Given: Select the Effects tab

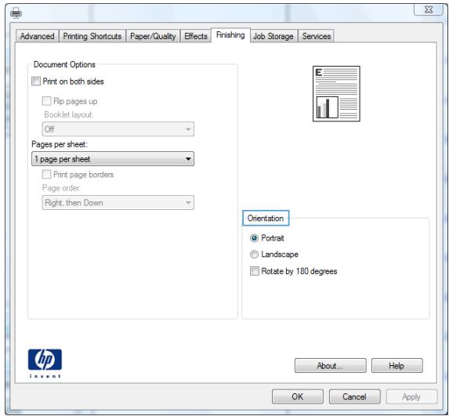Looking at the screenshot, I should 196,36.
